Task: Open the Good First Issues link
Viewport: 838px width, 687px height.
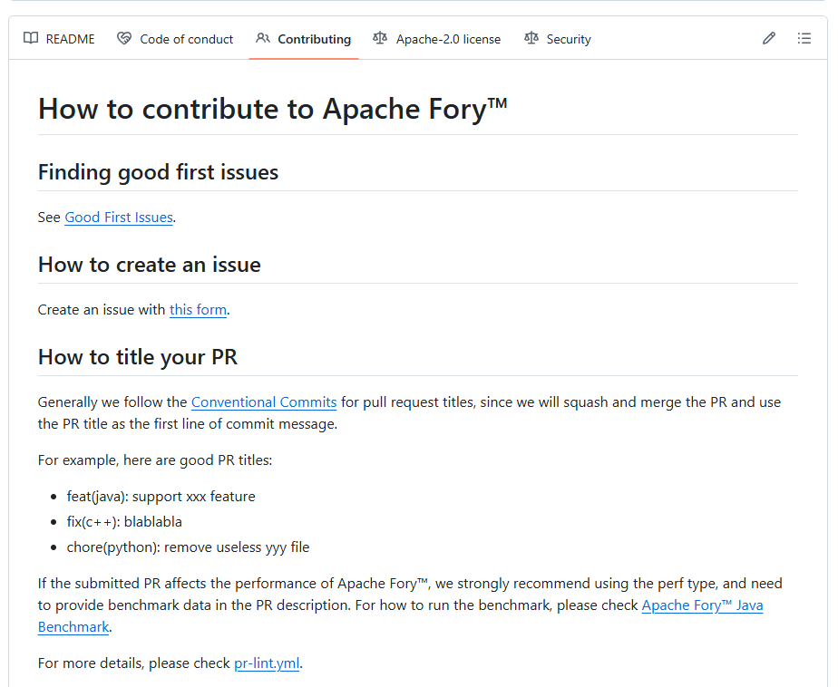Action: tap(119, 218)
